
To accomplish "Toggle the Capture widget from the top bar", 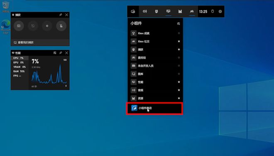I will click(x=157, y=11).
